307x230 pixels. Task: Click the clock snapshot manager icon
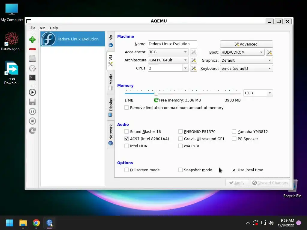32,68
